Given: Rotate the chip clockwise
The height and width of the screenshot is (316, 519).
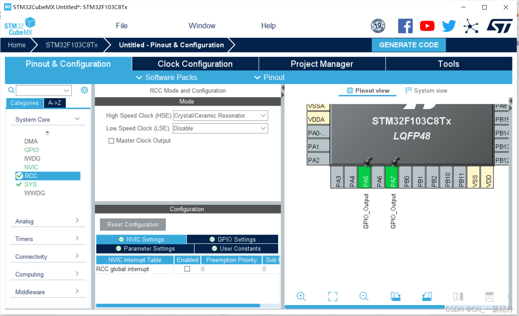Looking at the screenshot, I should 395,296.
